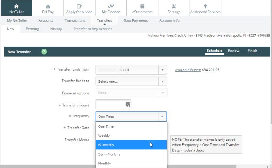
Task: Open the eStatements icon
Action: tap(142, 6)
